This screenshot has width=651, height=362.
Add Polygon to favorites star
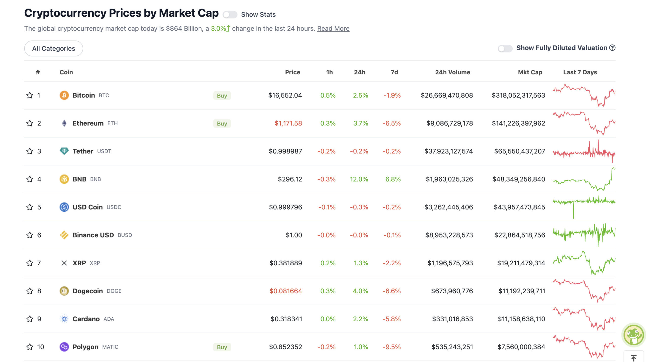click(x=30, y=347)
